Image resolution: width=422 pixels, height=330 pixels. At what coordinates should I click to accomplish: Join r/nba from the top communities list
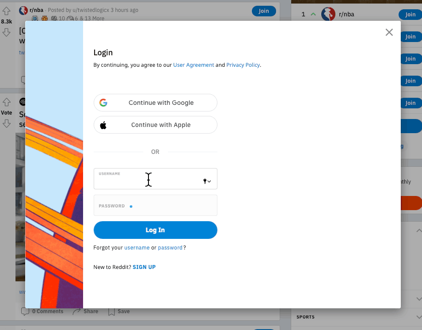(410, 15)
